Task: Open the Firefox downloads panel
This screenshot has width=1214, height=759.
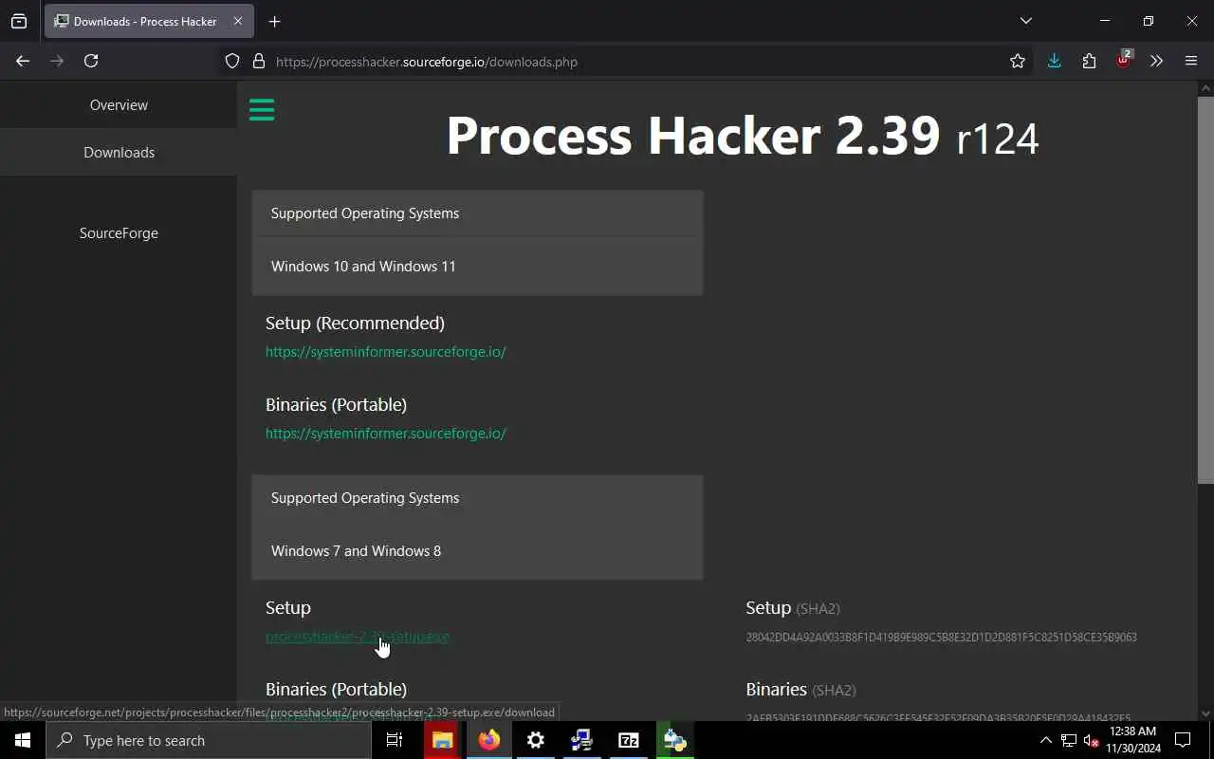Action: [1054, 61]
